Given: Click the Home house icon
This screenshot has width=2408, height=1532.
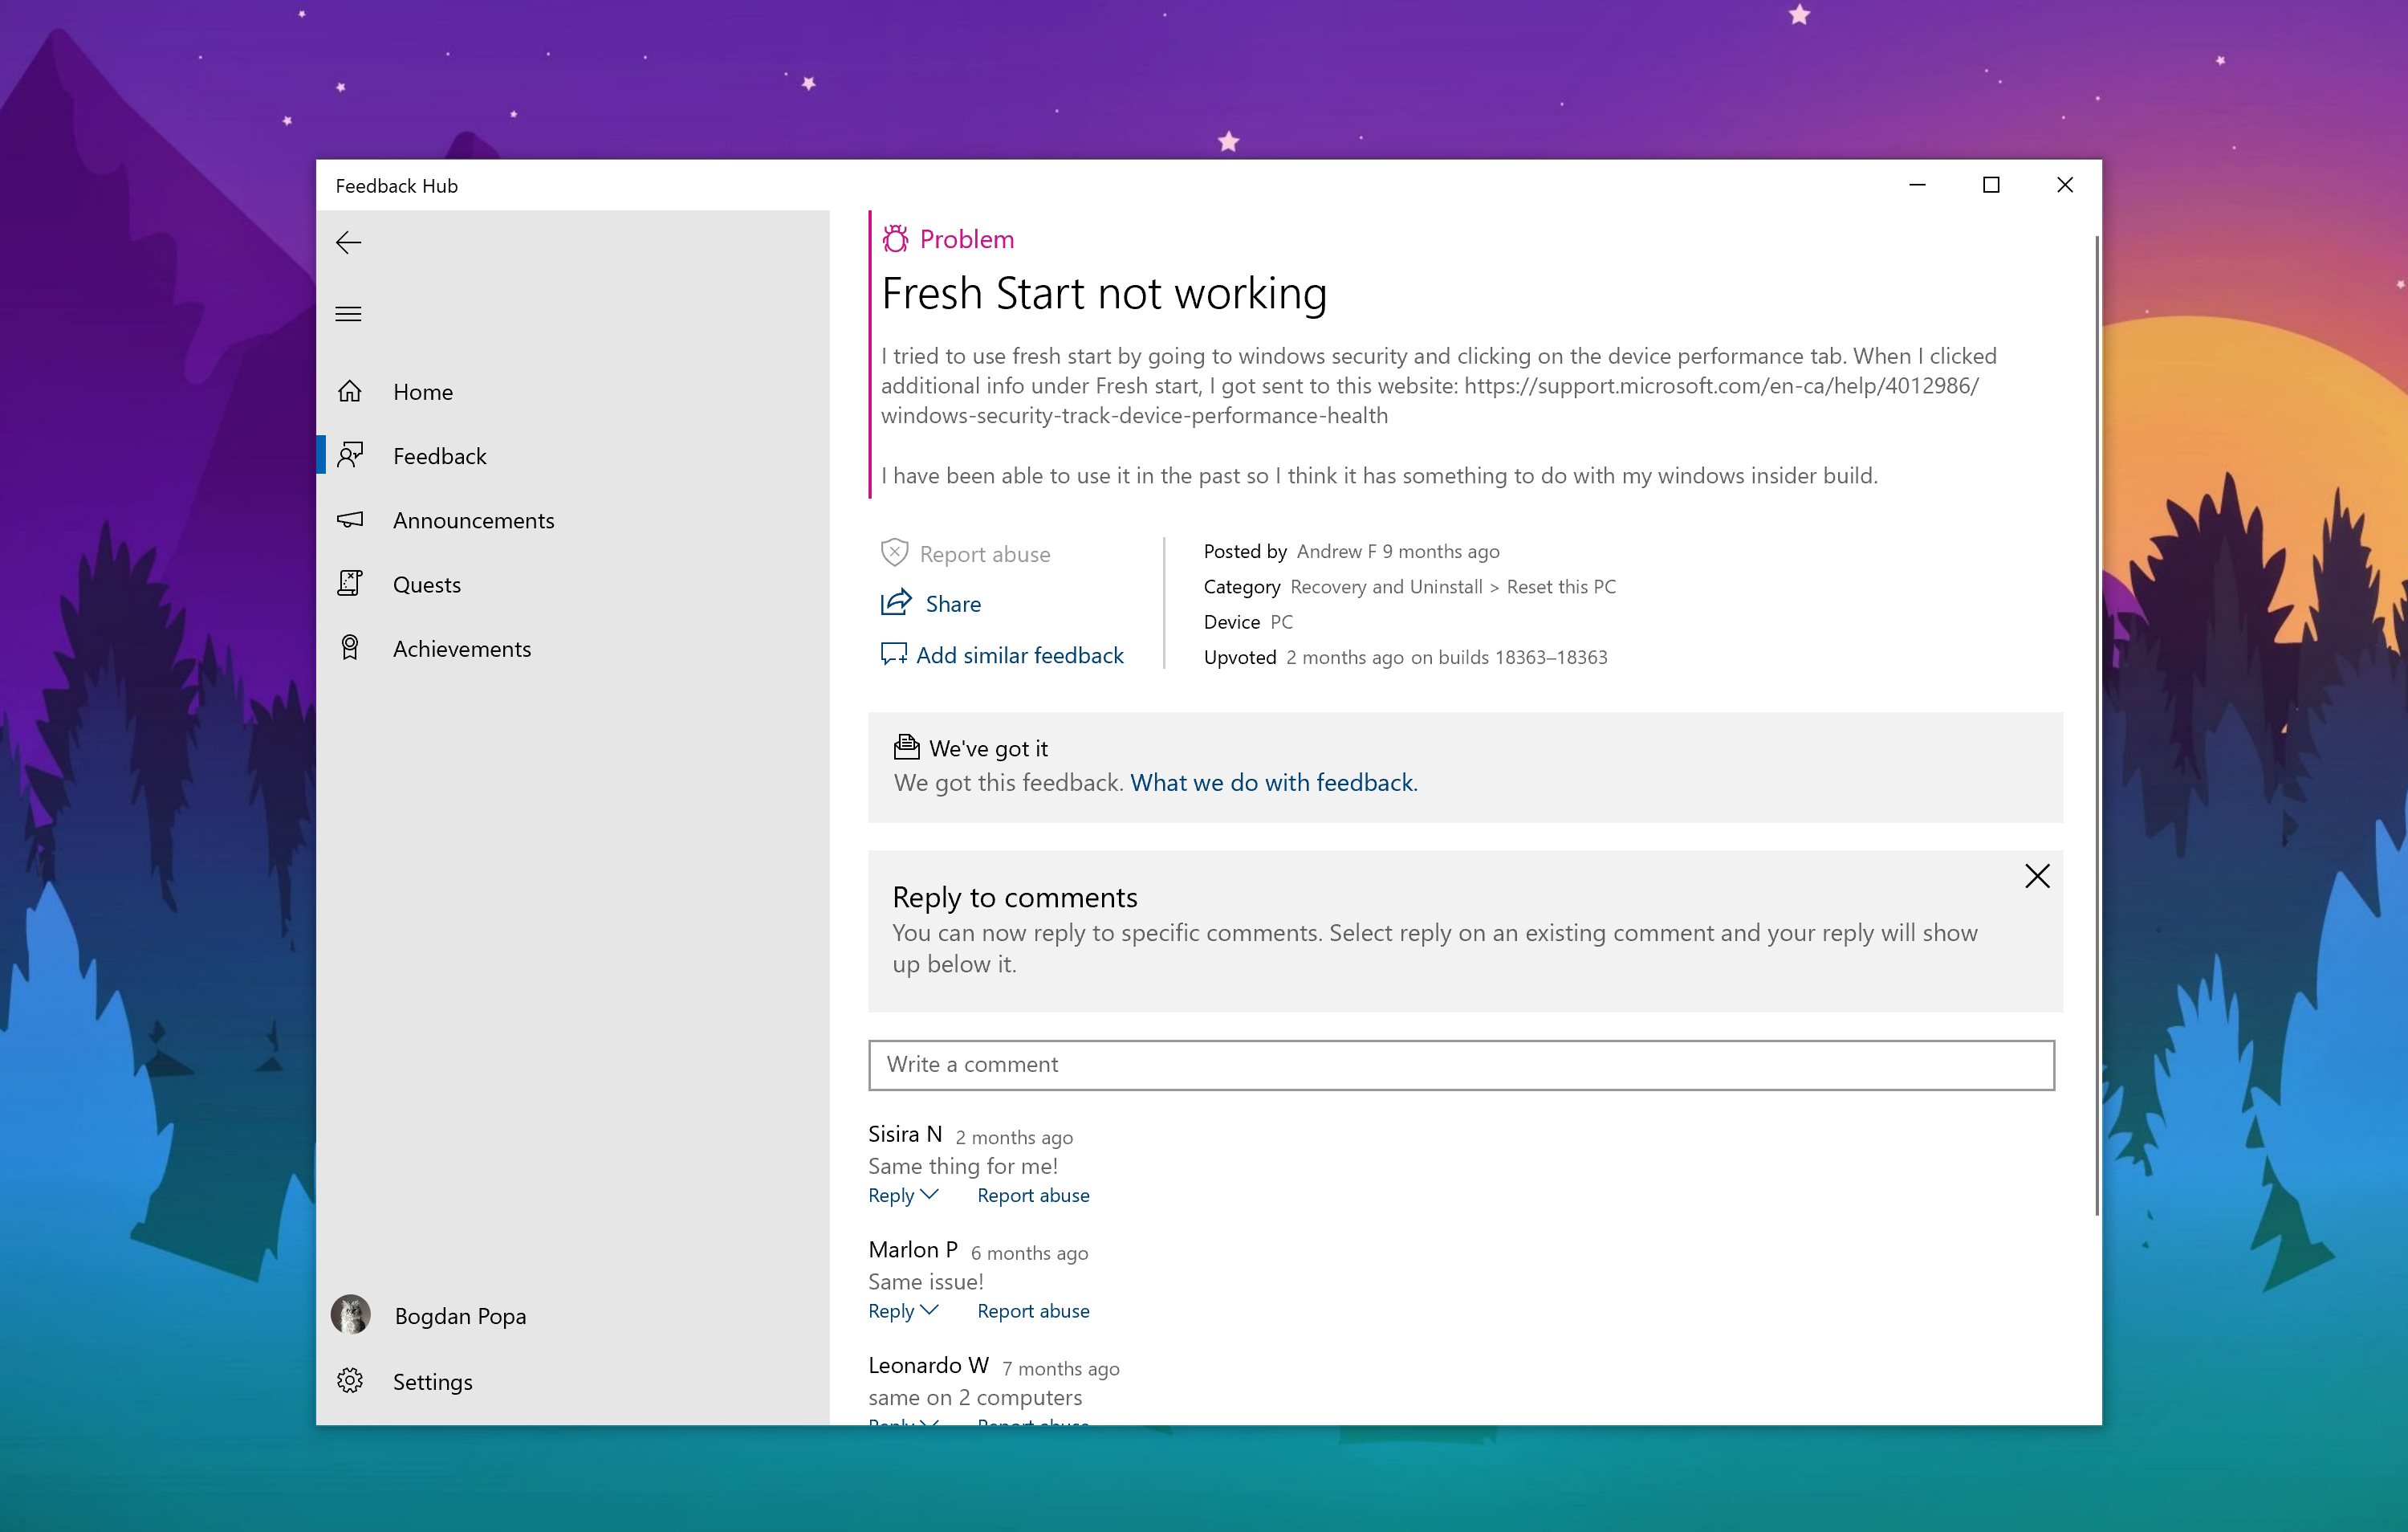Looking at the screenshot, I should pyautogui.click(x=349, y=391).
